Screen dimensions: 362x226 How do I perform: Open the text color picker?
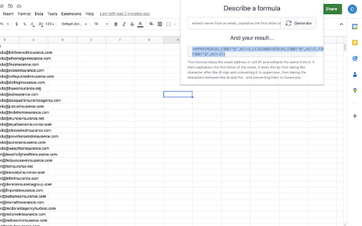click(140, 24)
